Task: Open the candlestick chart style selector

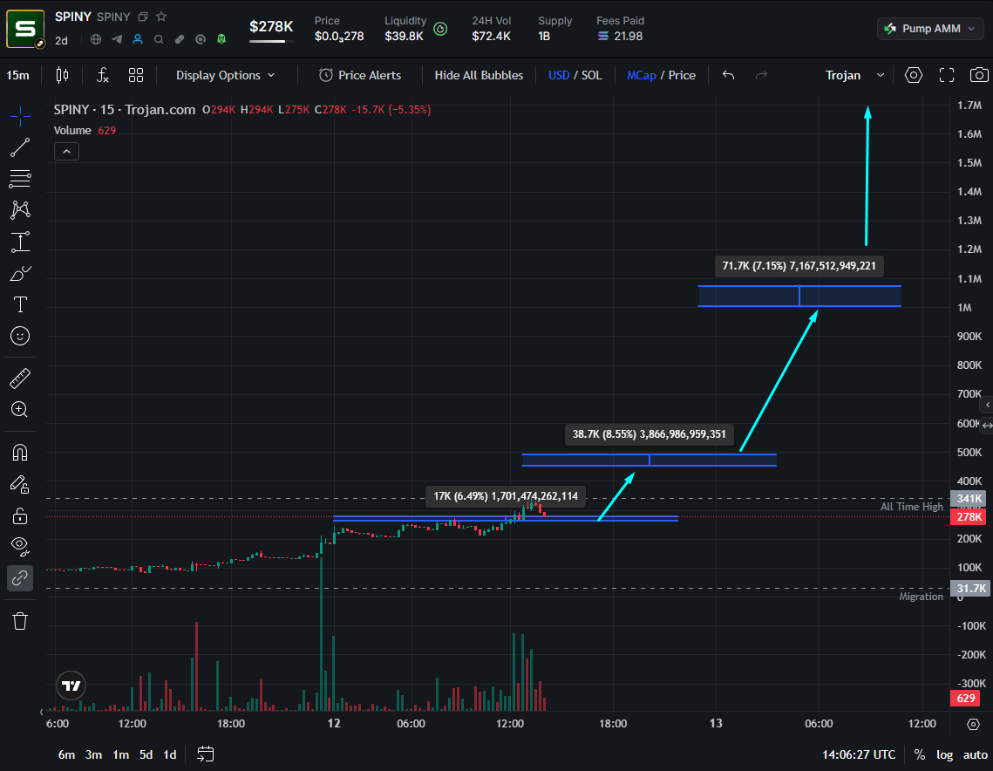Action: (x=62, y=75)
